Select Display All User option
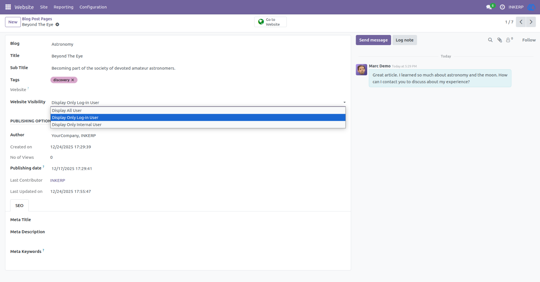 coord(198,110)
